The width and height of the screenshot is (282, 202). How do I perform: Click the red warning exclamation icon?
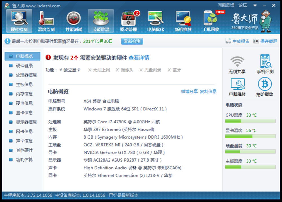point(48,57)
